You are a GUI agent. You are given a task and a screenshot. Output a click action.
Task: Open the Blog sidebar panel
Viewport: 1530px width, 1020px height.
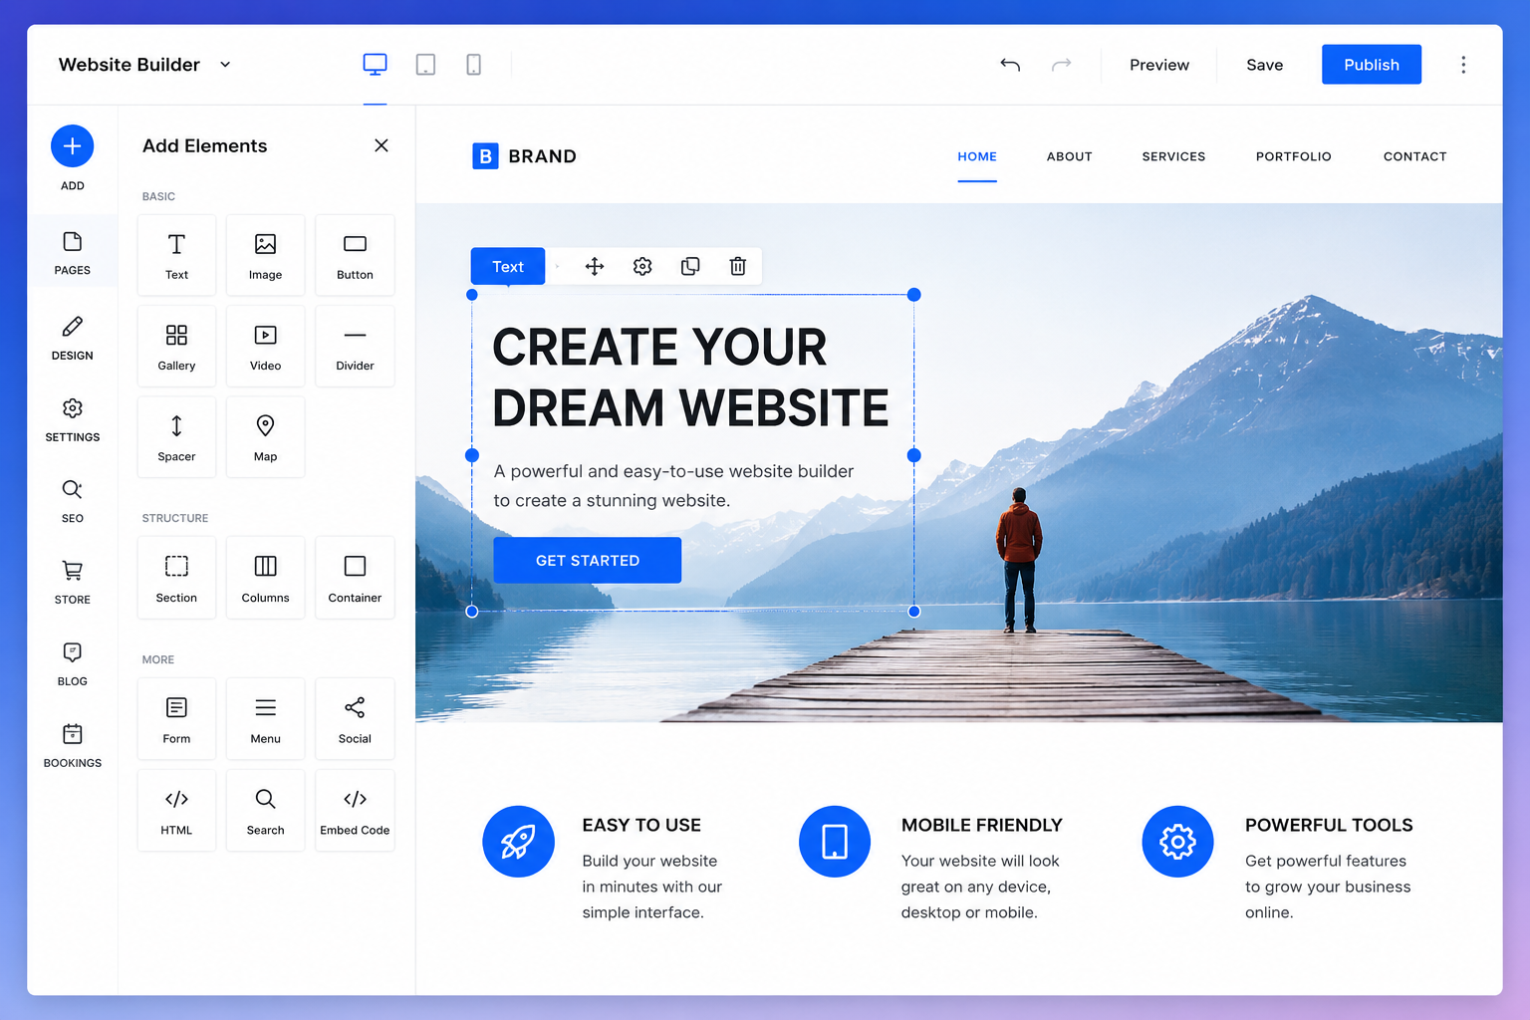(73, 665)
